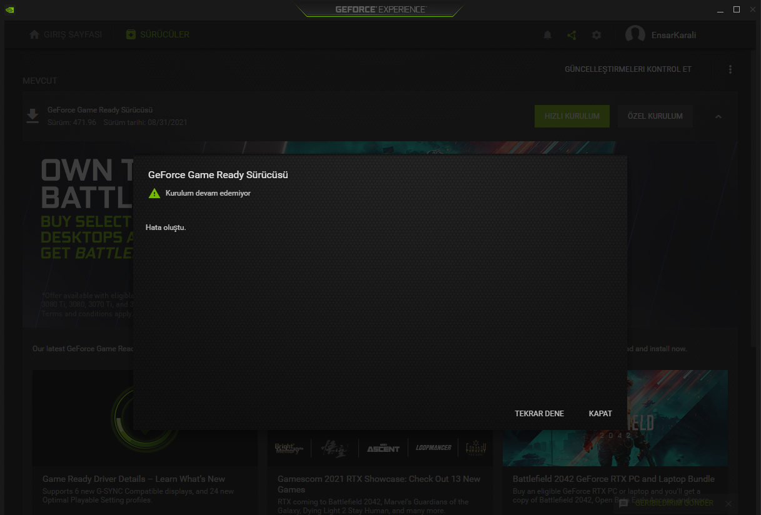Click the feedback chat bubble icon

tap(623, 503)
